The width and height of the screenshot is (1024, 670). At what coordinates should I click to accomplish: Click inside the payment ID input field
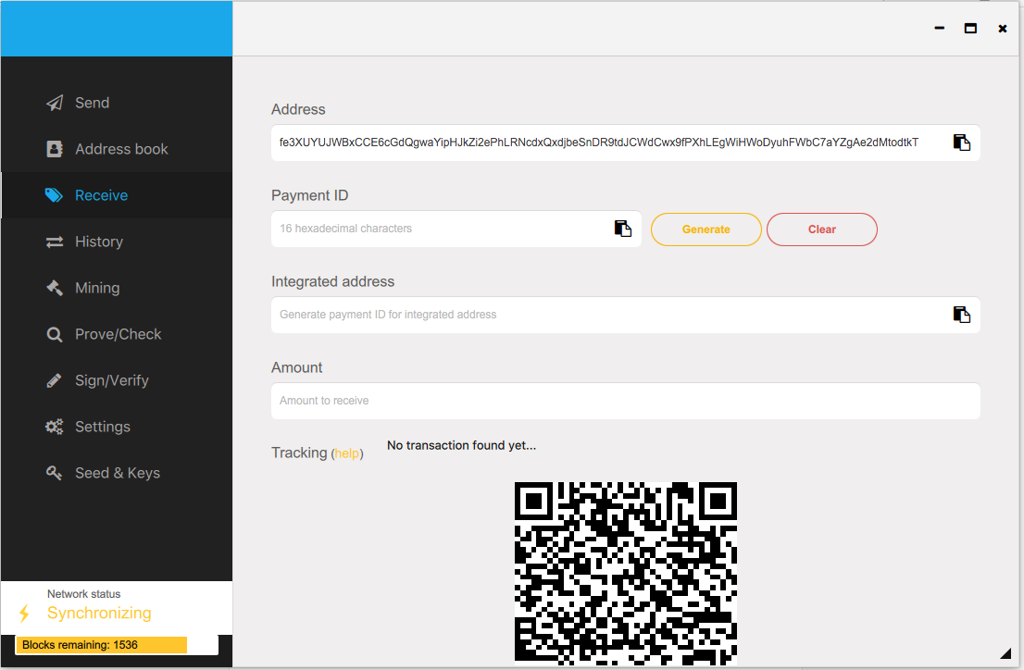pos(417,229)
